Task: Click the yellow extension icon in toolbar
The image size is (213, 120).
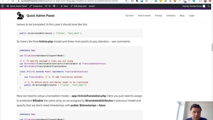Action: click(161, 1)
